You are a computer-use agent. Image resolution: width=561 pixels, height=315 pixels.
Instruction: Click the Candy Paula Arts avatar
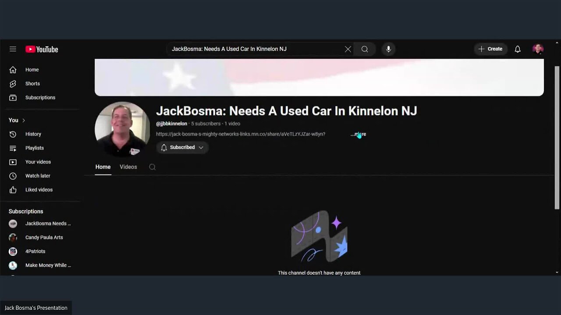13,238
